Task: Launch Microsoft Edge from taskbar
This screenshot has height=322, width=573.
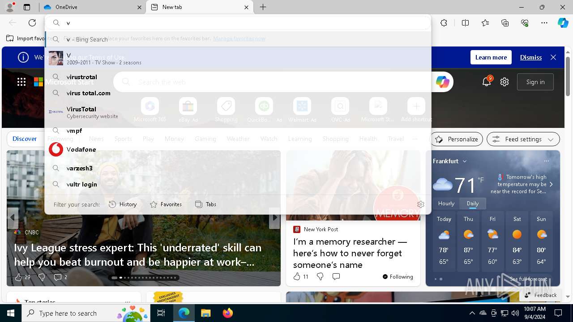Action: 184,313
